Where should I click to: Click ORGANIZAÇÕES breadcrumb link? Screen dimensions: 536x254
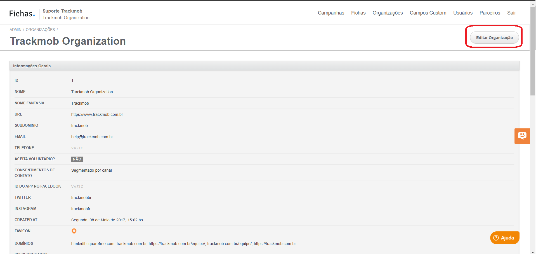tap(40, 30)
